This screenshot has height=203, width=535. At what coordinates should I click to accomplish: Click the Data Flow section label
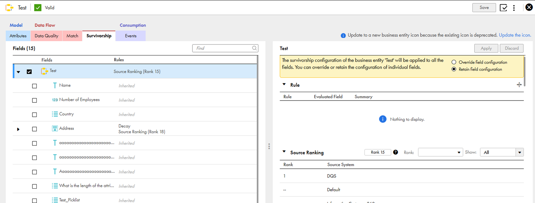45,25
